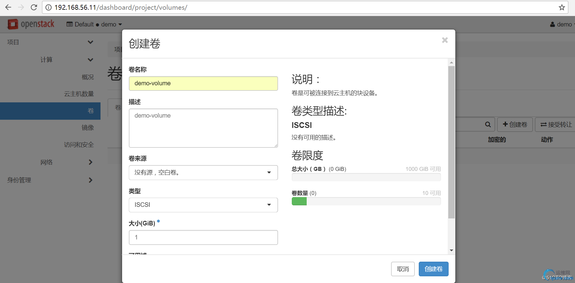Screen dimensions: 575x283
Task: Focus the 大小(GiB) input field
Action: pos(203,237)
